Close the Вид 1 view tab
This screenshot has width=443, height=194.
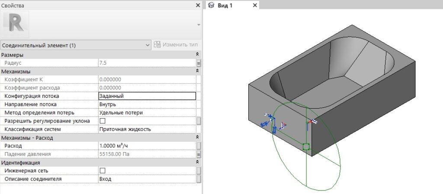pyautogui.click(x=255, y=5)
